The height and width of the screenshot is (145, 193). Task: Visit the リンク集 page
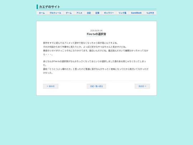[x=123, y=13]
